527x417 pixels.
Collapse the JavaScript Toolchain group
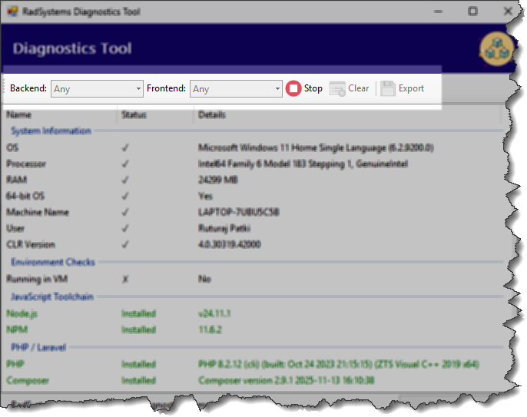tap(52, 296)
